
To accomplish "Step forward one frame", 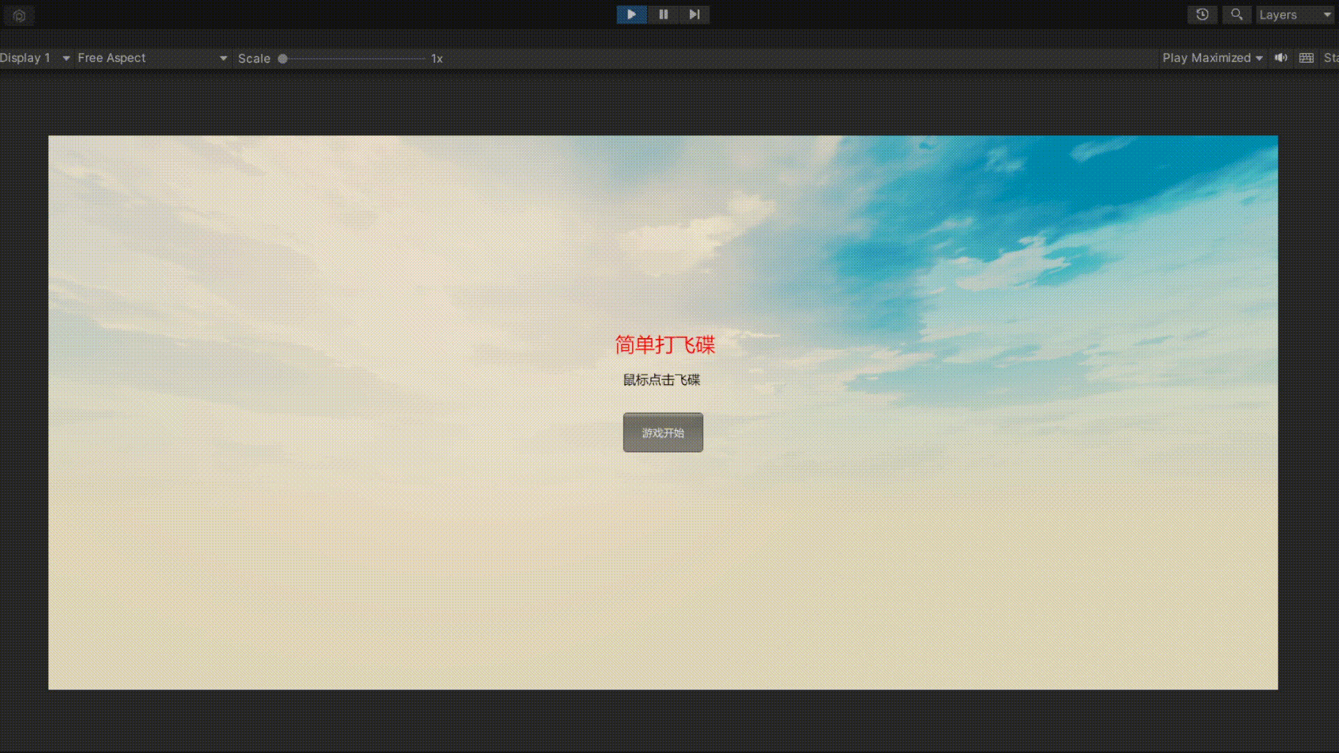I will (695, 15).
